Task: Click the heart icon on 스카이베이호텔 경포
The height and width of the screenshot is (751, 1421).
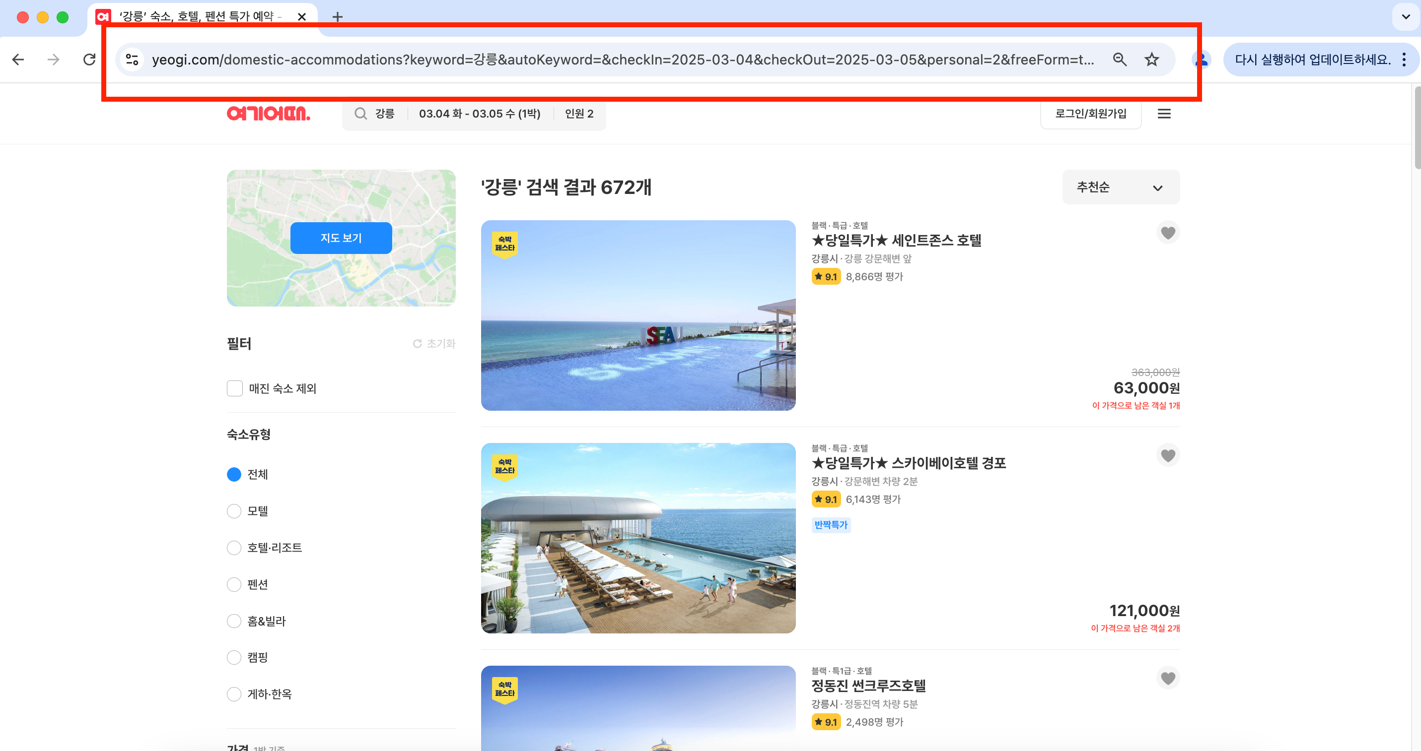Action: pyautogui.click(x=1168, y=455)
